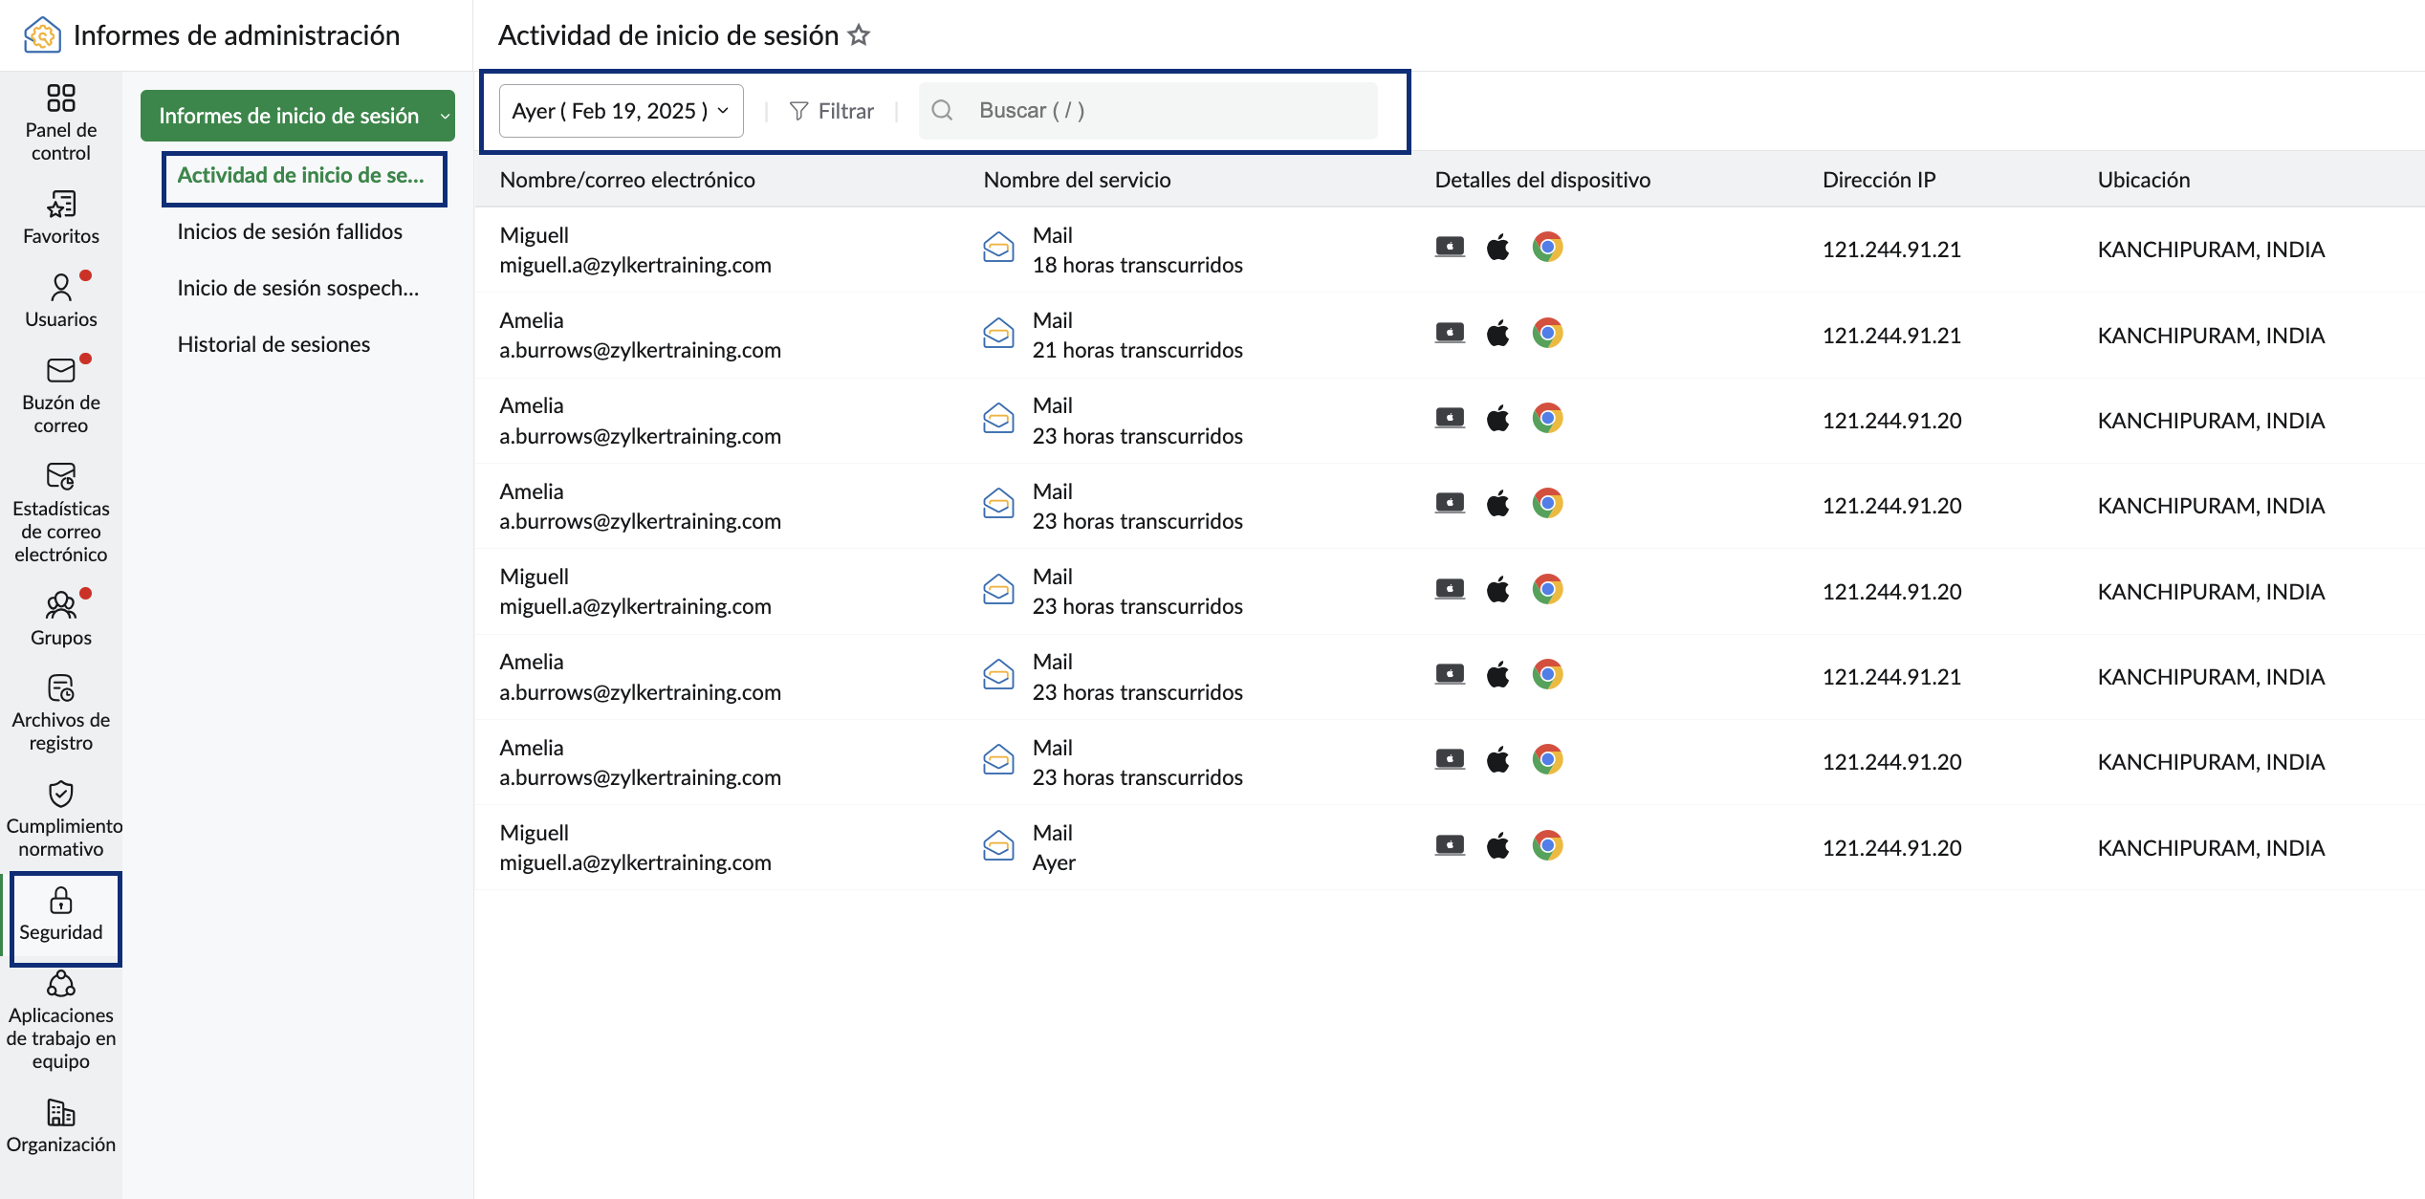Open Aplicaciones de trabajo en equipo

tap(60, 1020)
